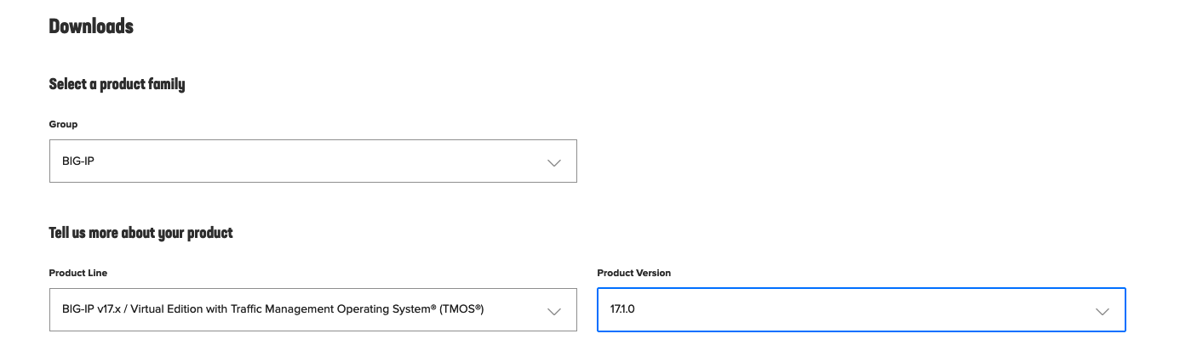
Task: Click the word TMOS in Product Line
Action: [x=460, y=309]
